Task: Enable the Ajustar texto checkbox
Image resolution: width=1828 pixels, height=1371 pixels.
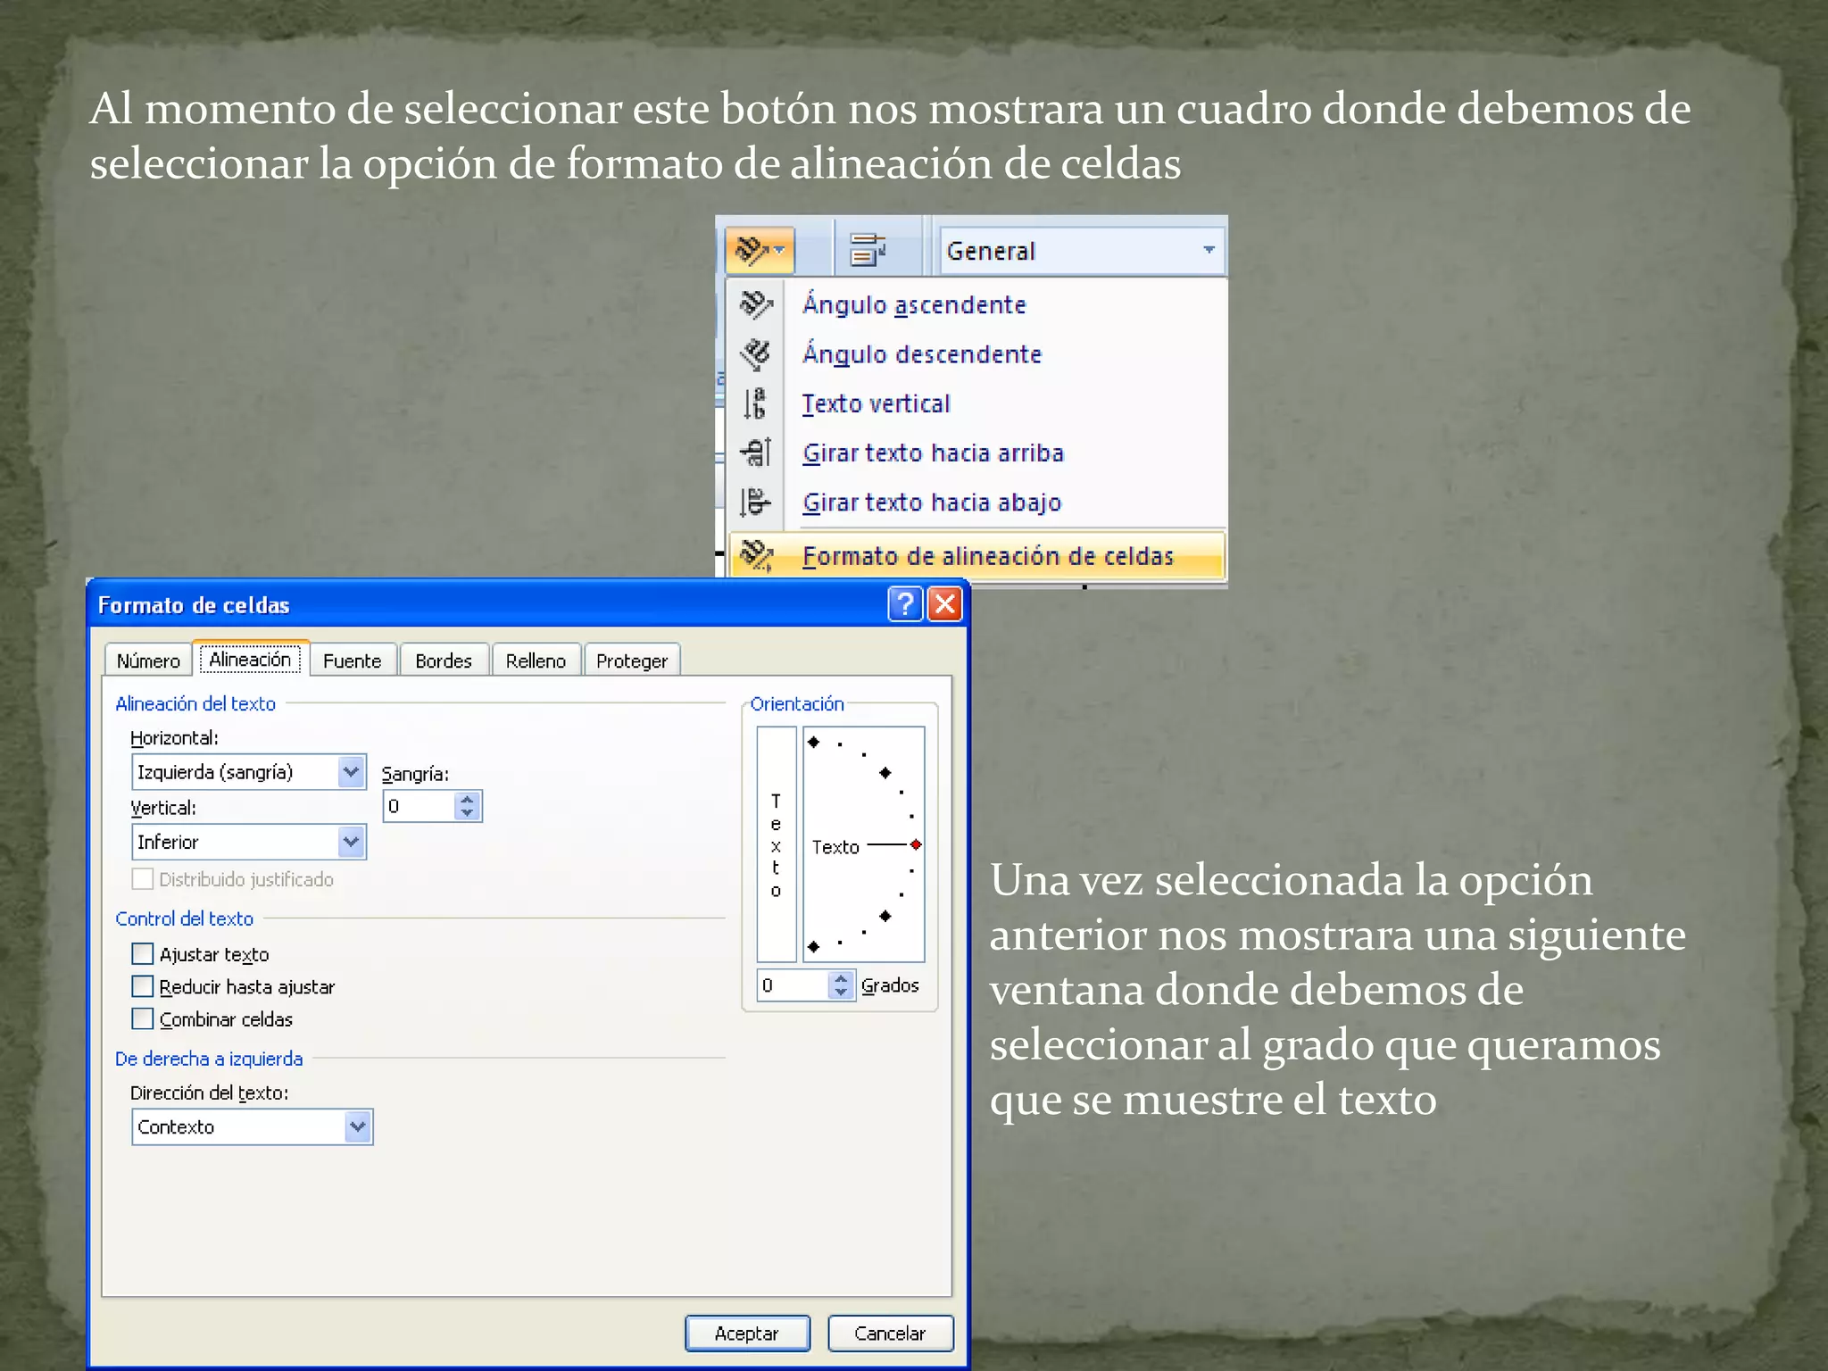Action: pos(143,954)
